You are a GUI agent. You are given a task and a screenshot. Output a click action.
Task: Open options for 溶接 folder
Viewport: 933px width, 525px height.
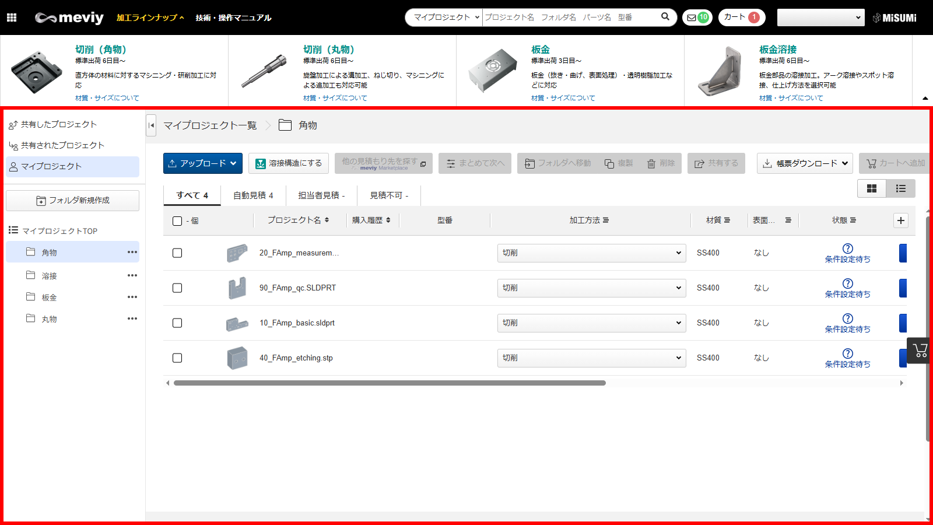click(x=132, y=275)
